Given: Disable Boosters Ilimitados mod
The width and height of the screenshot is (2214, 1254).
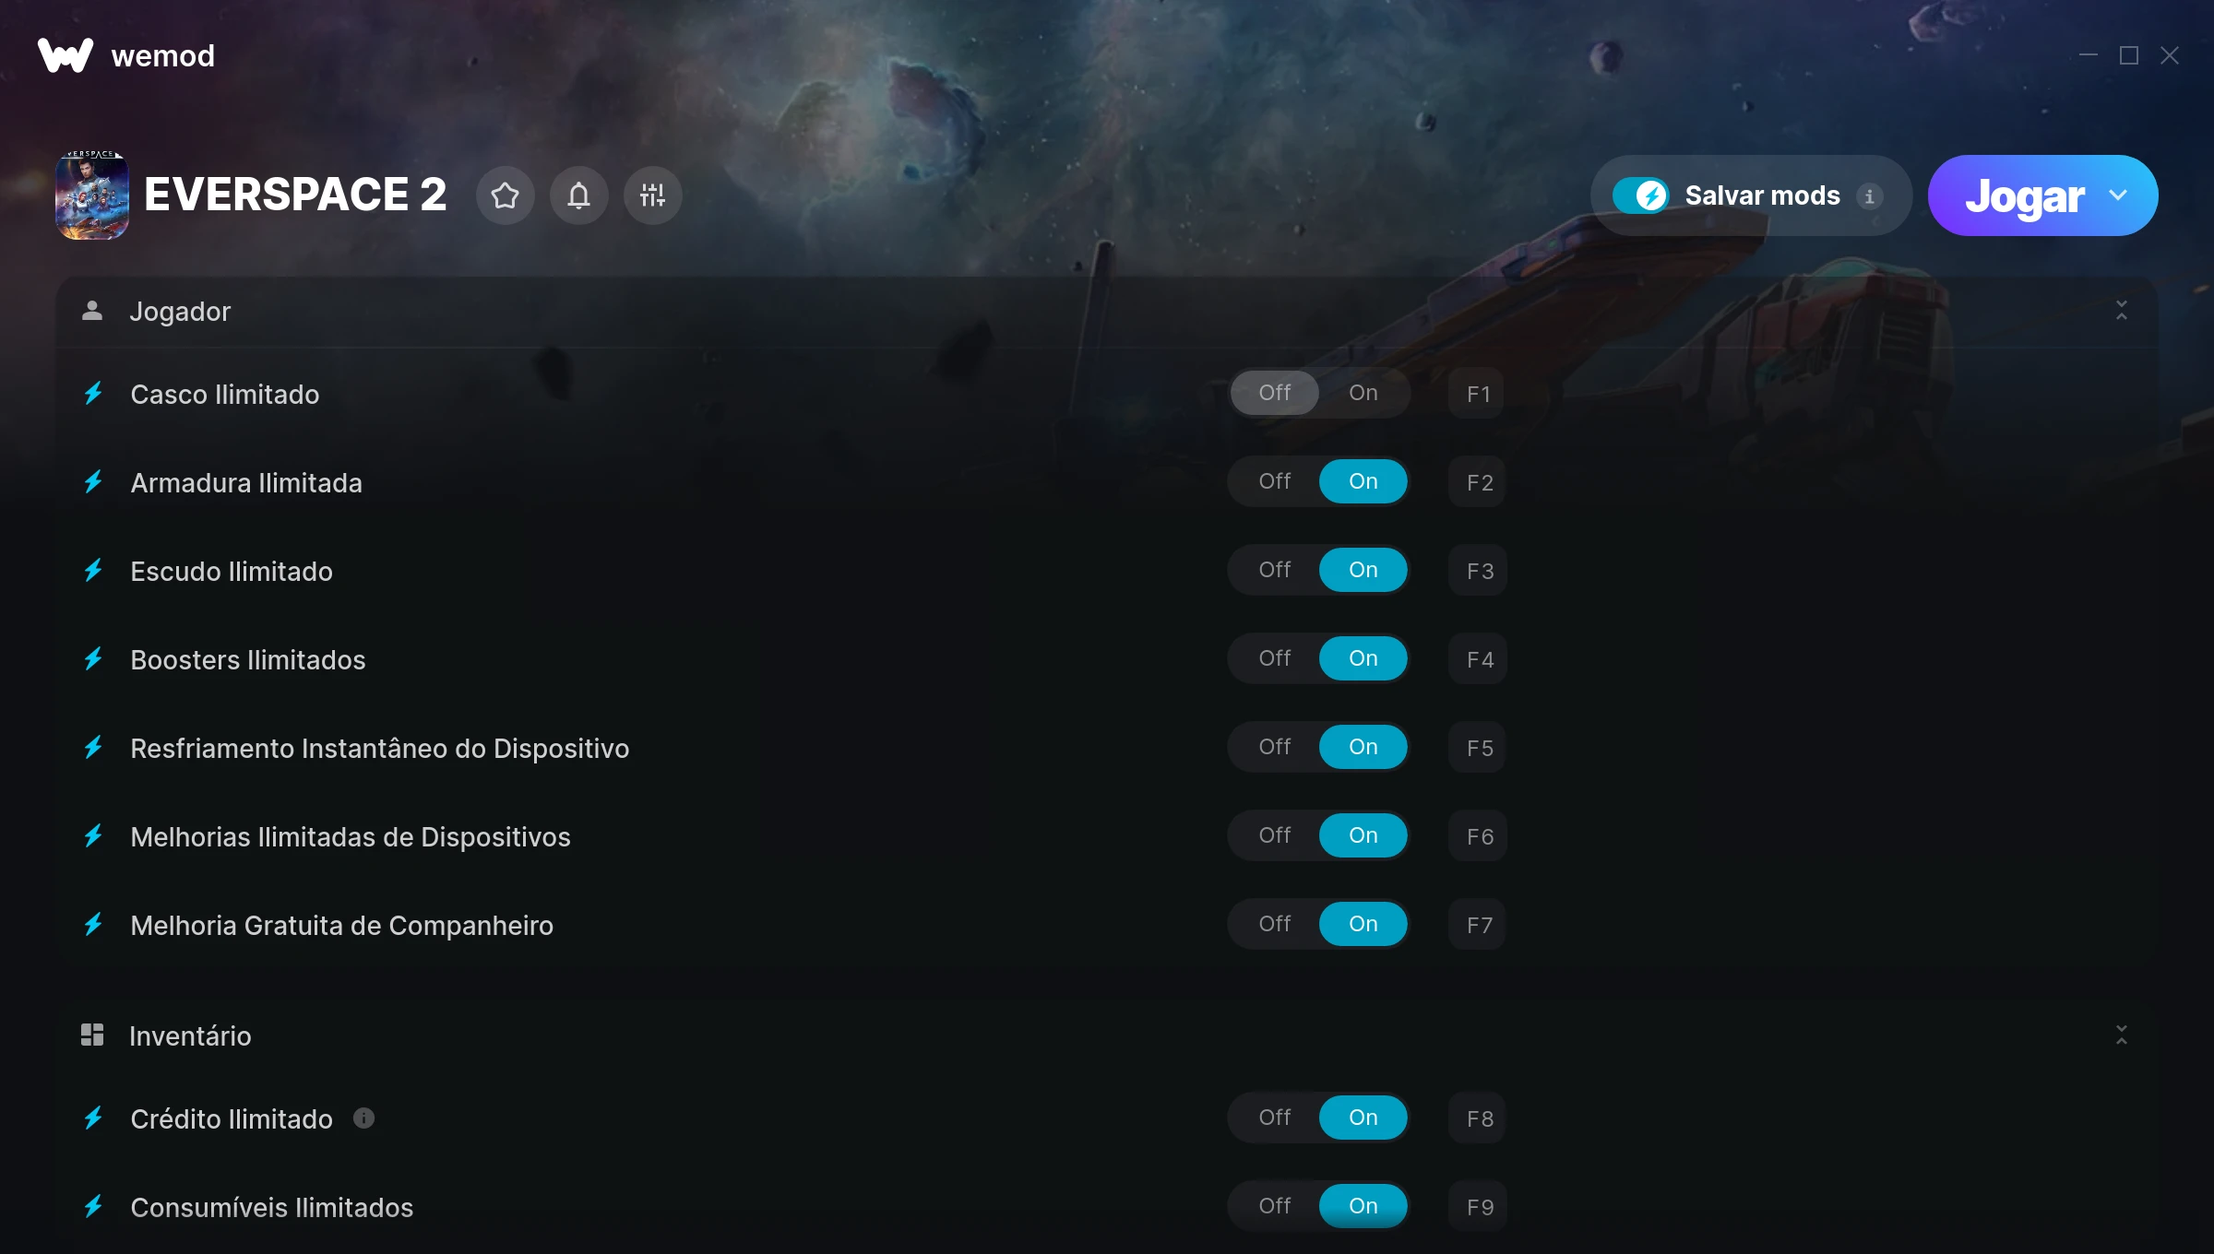Looking at the screenshot, I should [x=1274, y=658].
